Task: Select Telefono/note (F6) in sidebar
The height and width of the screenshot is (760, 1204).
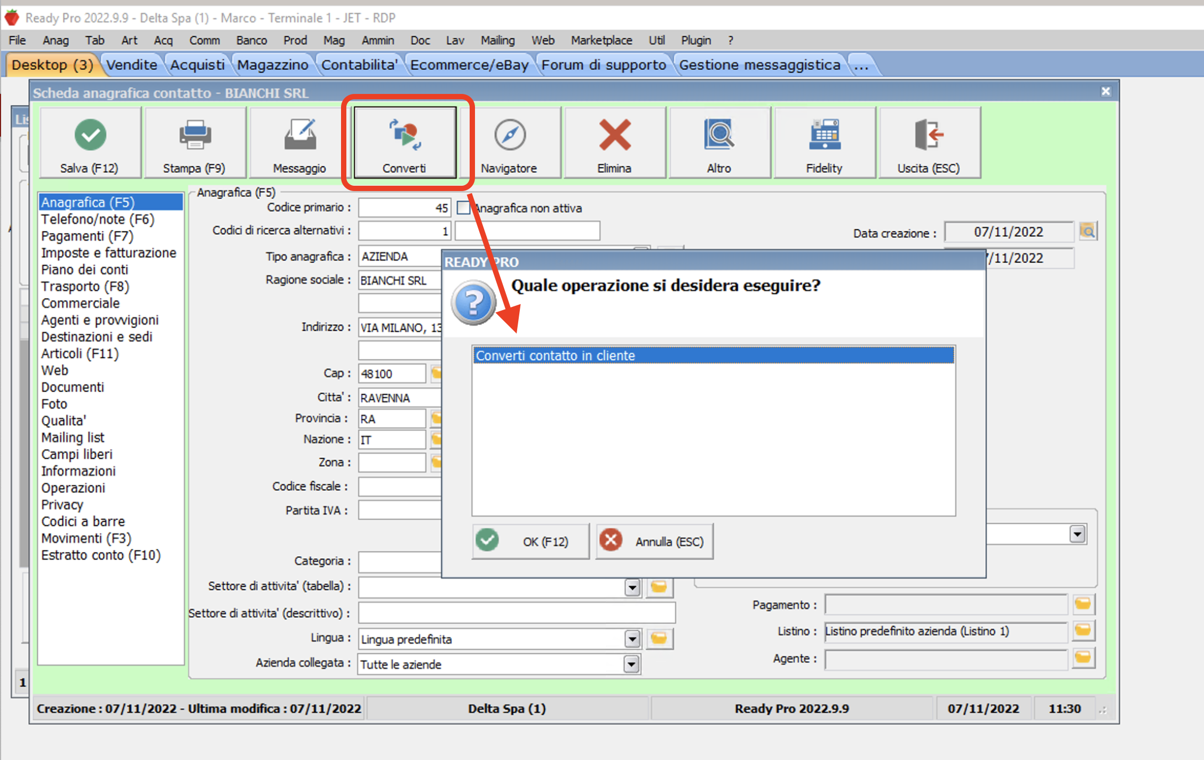Action: (x=98, y=219)
